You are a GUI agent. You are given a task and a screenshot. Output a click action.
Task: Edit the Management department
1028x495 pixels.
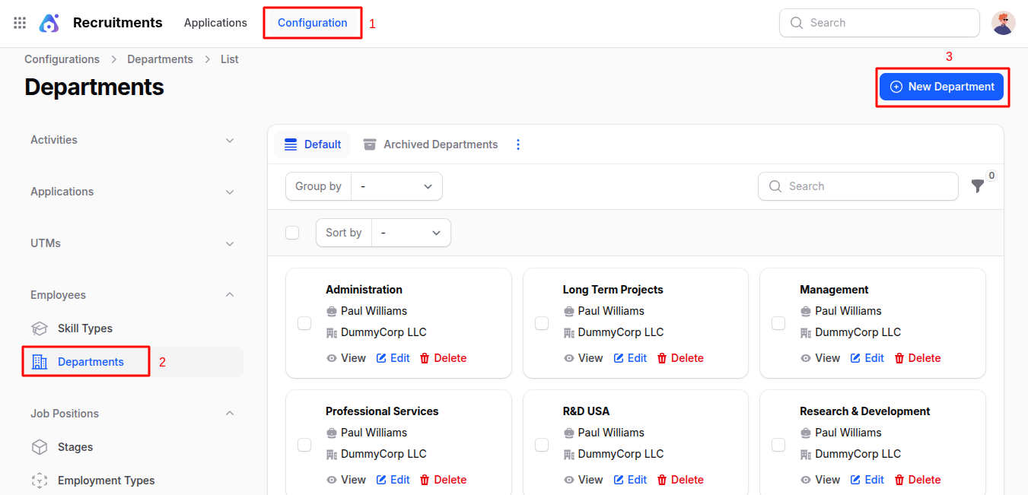pos(867,357)
